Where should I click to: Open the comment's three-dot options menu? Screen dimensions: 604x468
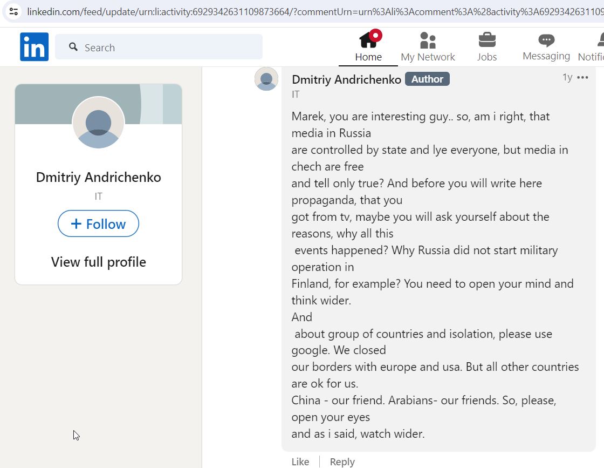pos(582,78)
